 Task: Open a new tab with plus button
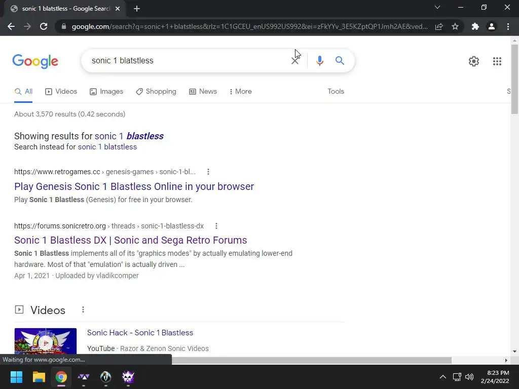137,9
